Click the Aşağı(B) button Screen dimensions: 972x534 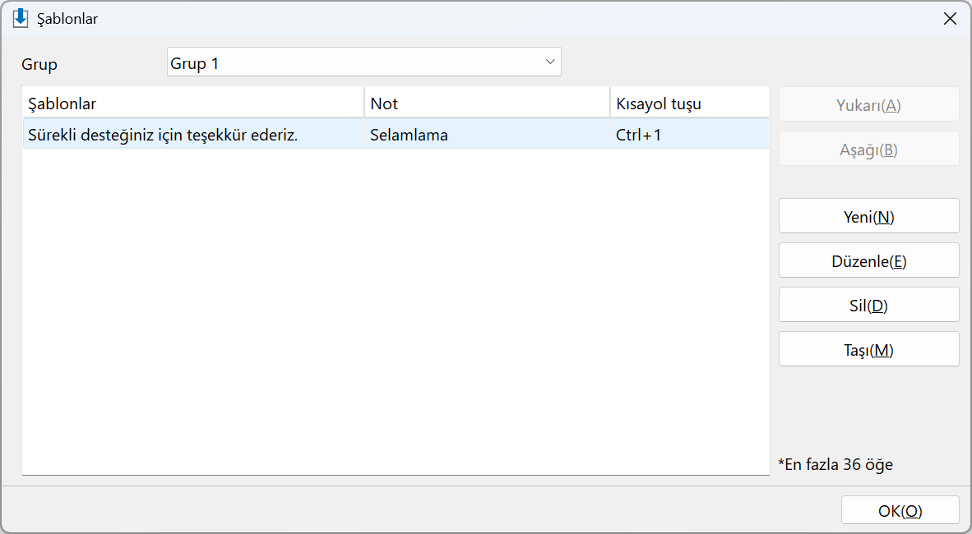tap(868, 150)
